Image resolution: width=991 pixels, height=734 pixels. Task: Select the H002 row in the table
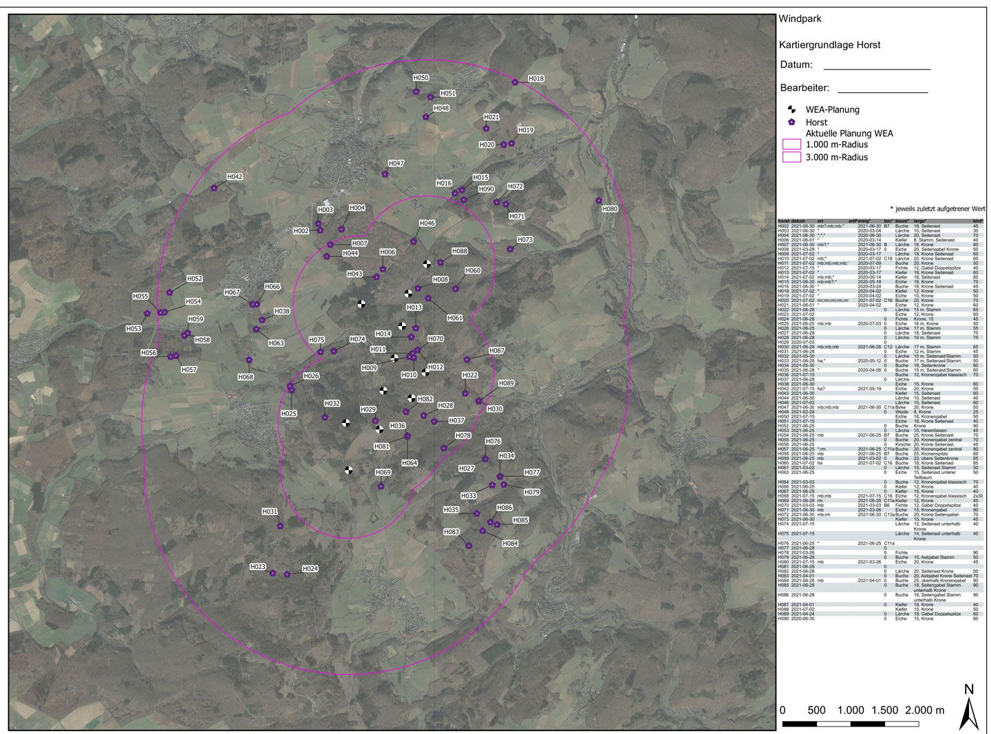tap(881, 226)
